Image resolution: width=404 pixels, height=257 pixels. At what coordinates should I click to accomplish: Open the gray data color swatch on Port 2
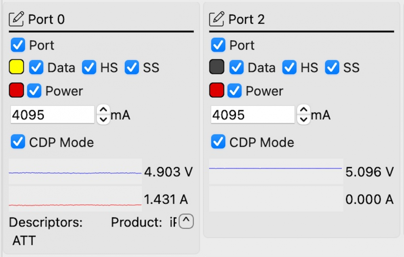217,67
